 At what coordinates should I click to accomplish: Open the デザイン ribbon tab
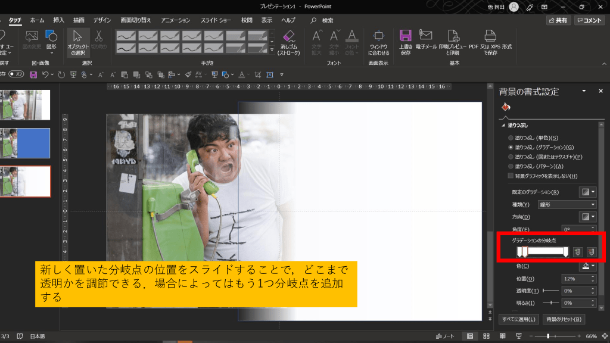(x=102, y=20)
